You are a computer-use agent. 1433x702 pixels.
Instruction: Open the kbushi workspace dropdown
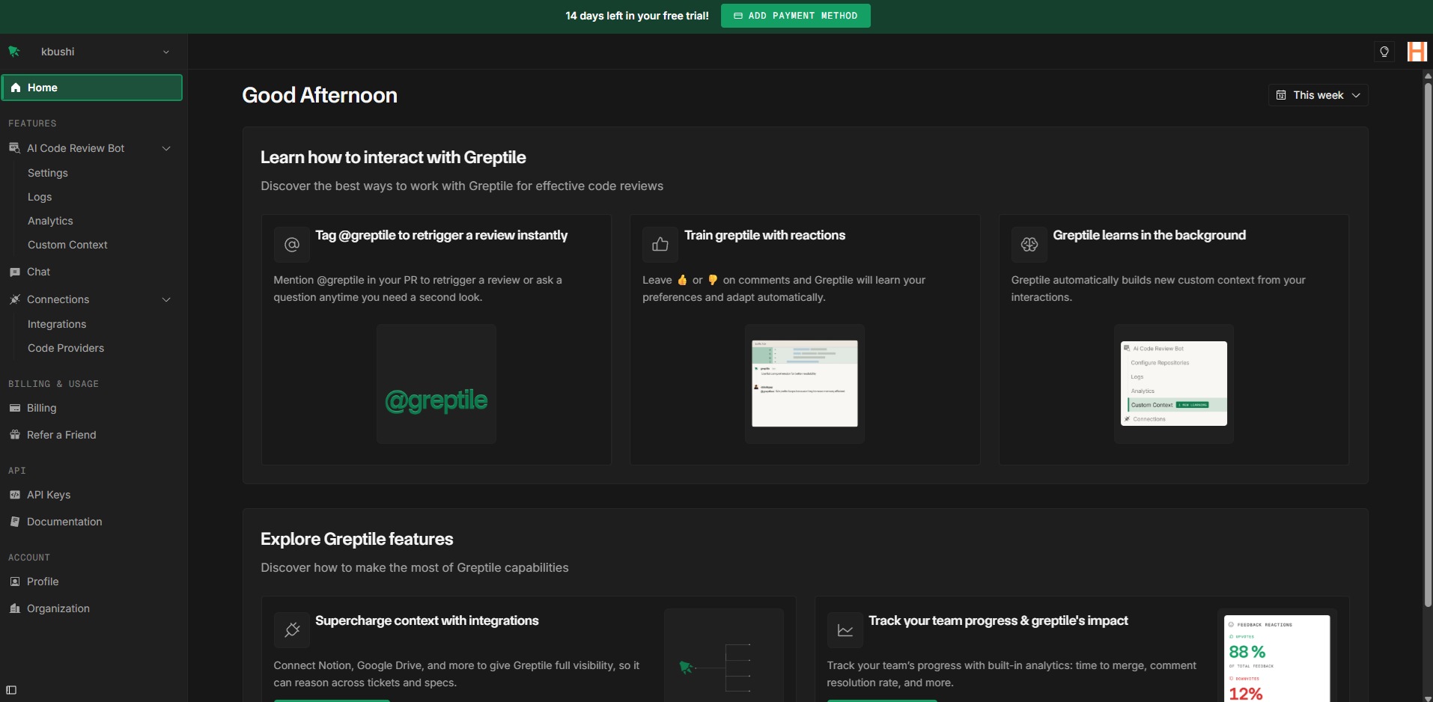(x=92, y=52)
